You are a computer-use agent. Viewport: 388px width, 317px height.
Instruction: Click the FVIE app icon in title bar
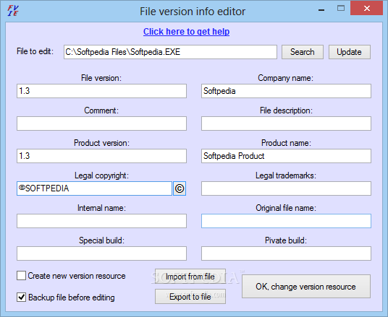coord(13,11)
